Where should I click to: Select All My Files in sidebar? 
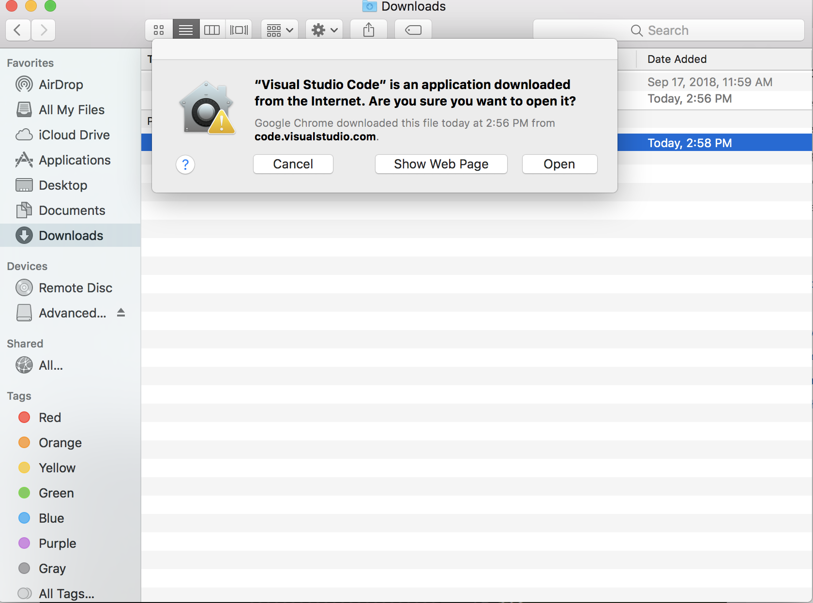coord(70,110)
